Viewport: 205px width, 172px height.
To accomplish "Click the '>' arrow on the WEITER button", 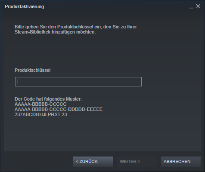I will click(139, 162).
